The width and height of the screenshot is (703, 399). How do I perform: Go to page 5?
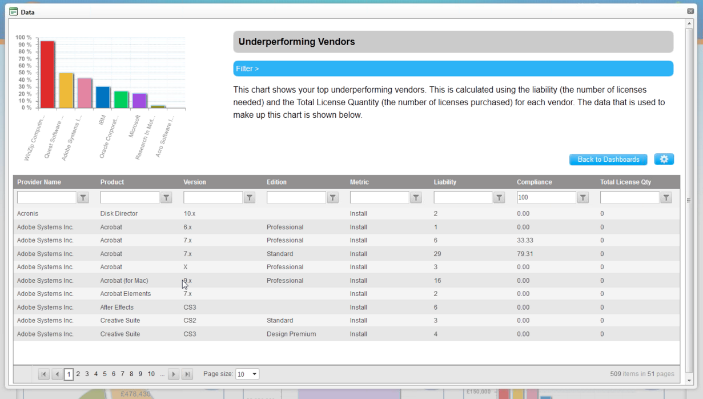(105, 374)
